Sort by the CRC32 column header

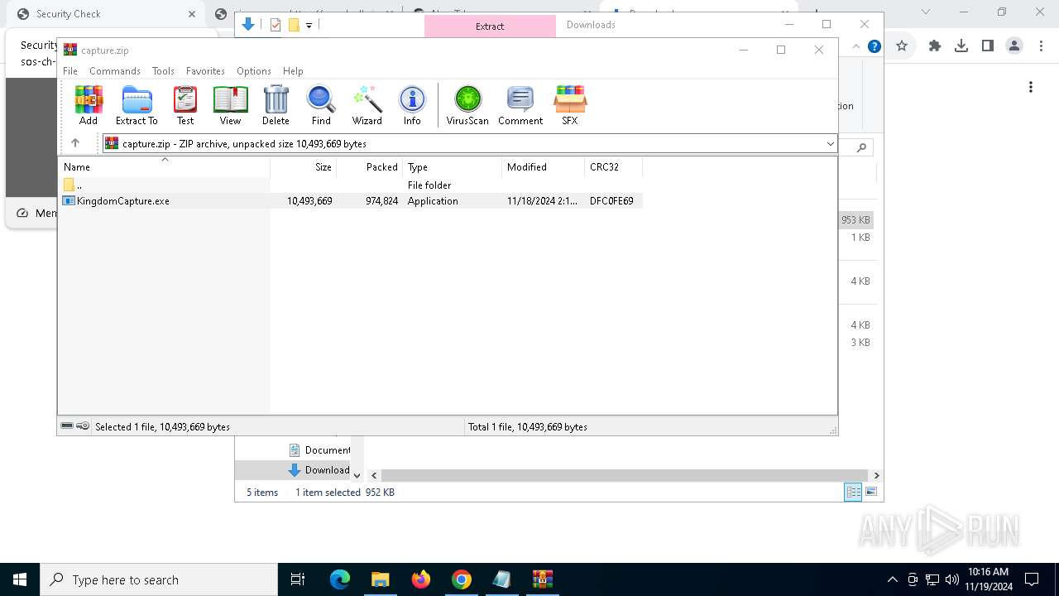coord(613,167)
